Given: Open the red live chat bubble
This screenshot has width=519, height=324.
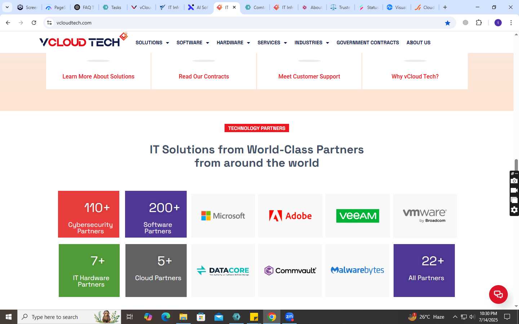Looking at the screenshot, I should 498,294.
